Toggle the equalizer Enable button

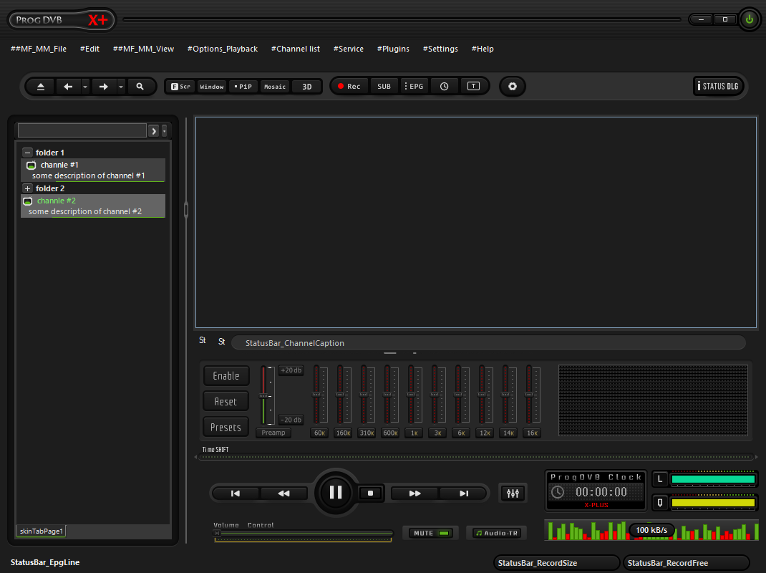tap(226, 376)
